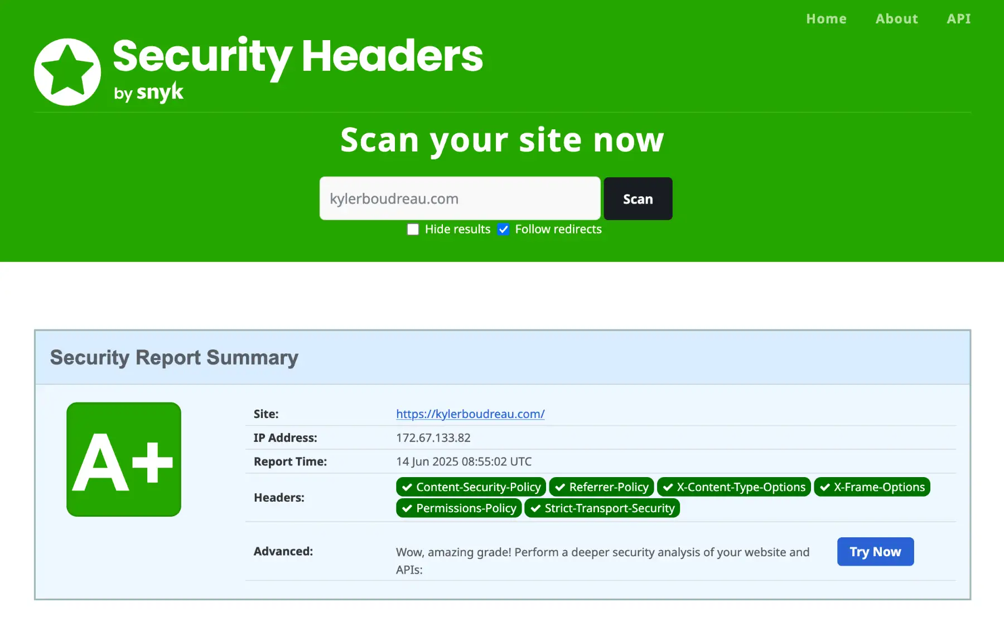Go to the About page
1004x617 pixels.
tap(896, 19)
